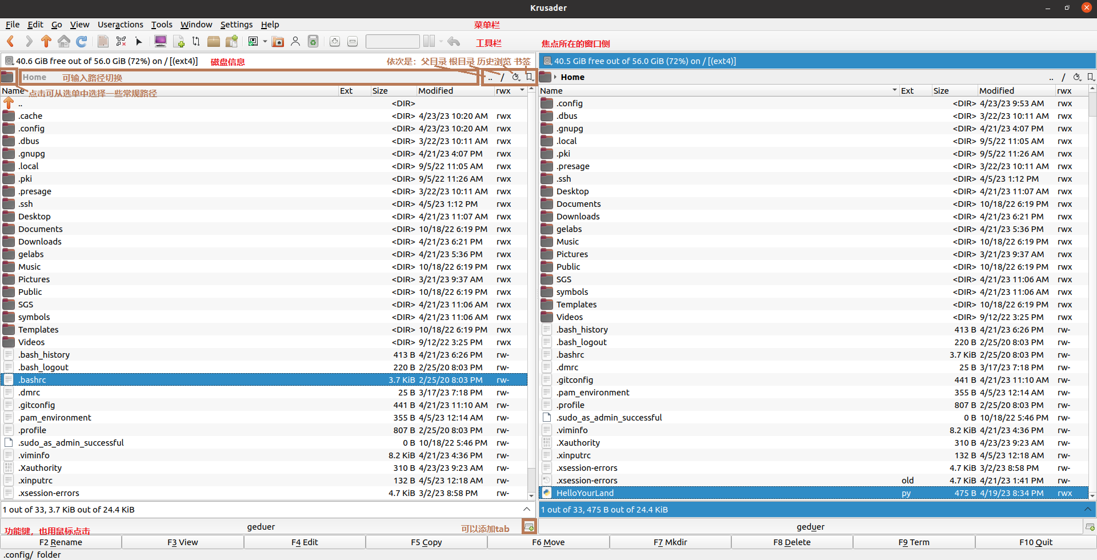Click the F8 Delete button

[x=792, y=542]
